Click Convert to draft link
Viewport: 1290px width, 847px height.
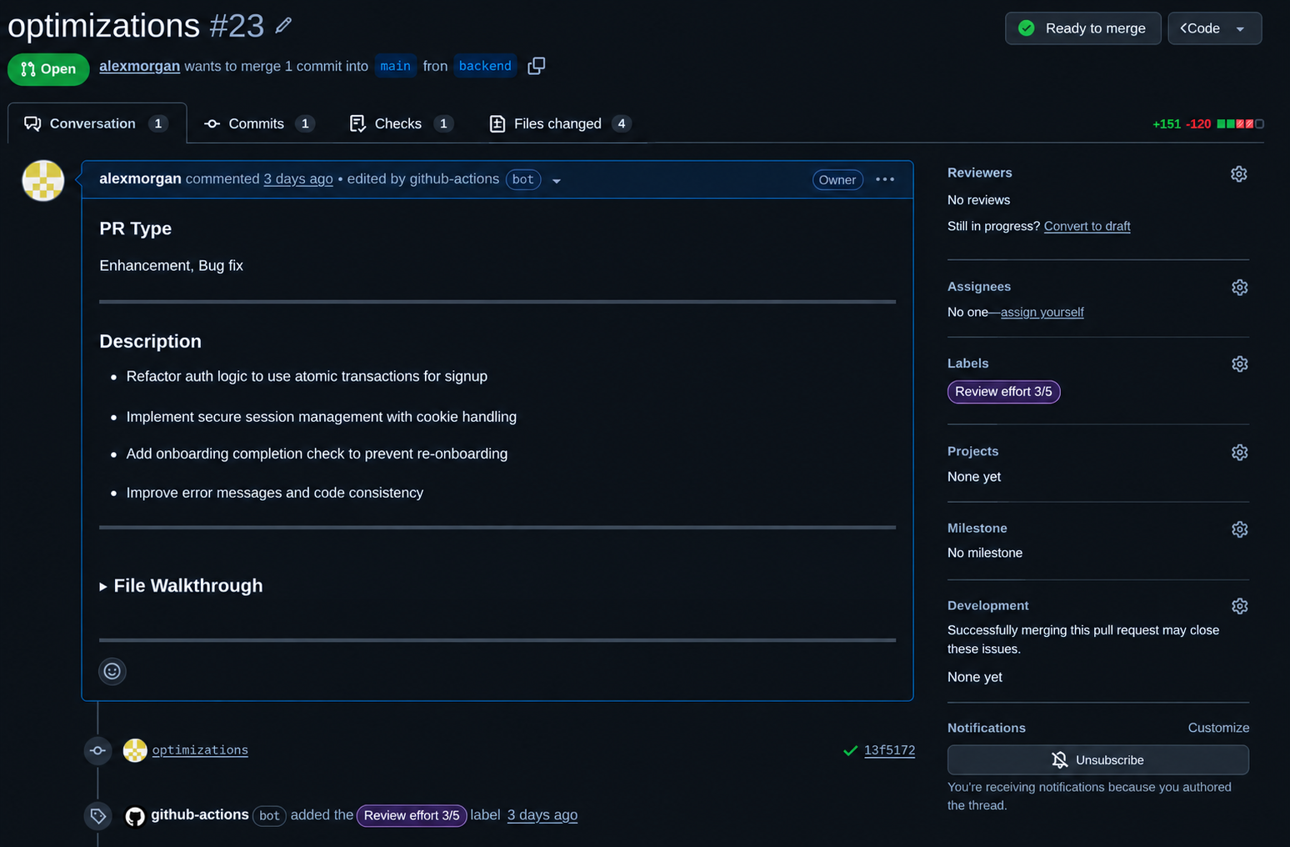point(1087,226)
